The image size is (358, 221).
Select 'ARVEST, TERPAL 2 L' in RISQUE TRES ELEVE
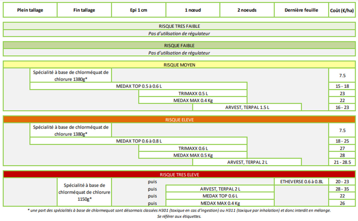click(x=220, y=189)
